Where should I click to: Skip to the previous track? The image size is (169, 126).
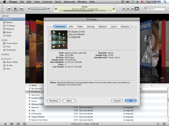point(9,9)
